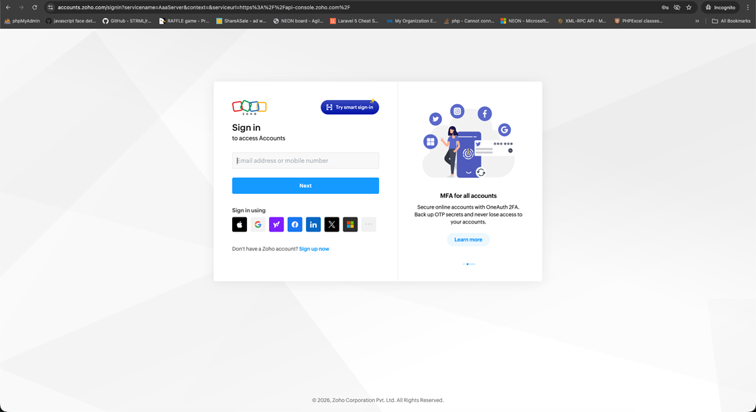Show hidden bookmarks with the overflow chevron

pos(697,21)
